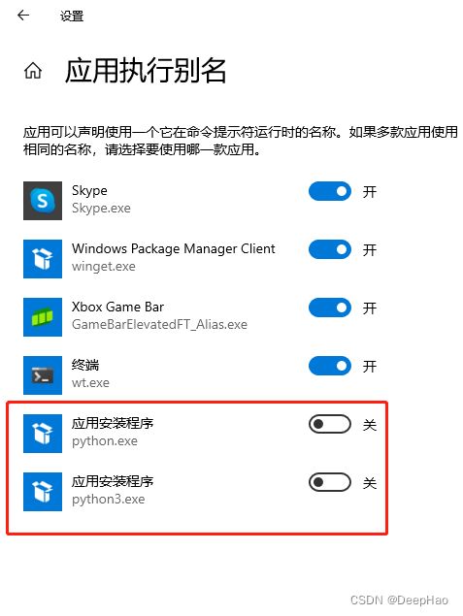The width and height of the screenshot is (463, 616).
Task: Disable the Skype.exe alias toggle
Action: pyautogui.click(x=330, y=191)
